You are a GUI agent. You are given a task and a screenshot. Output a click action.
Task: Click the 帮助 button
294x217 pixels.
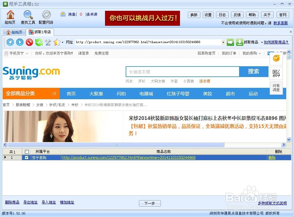click(x=252, y=15)
